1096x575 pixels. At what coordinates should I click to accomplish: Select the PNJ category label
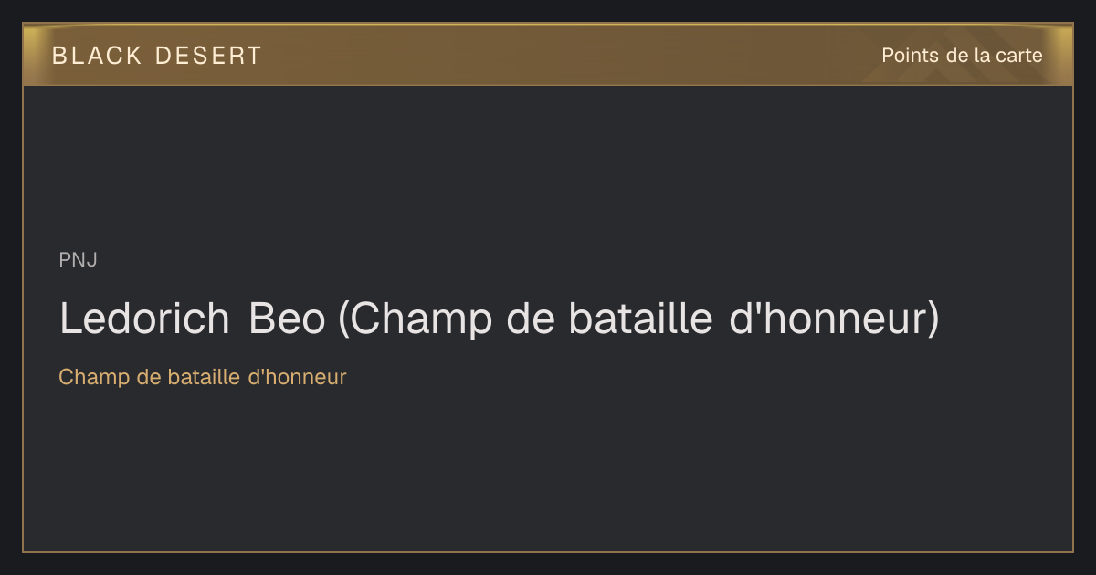click(x=79, y=260)
